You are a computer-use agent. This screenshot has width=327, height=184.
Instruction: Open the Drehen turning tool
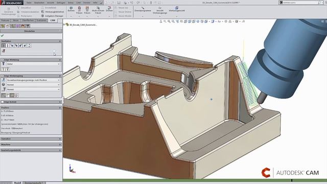coord(109,9)
